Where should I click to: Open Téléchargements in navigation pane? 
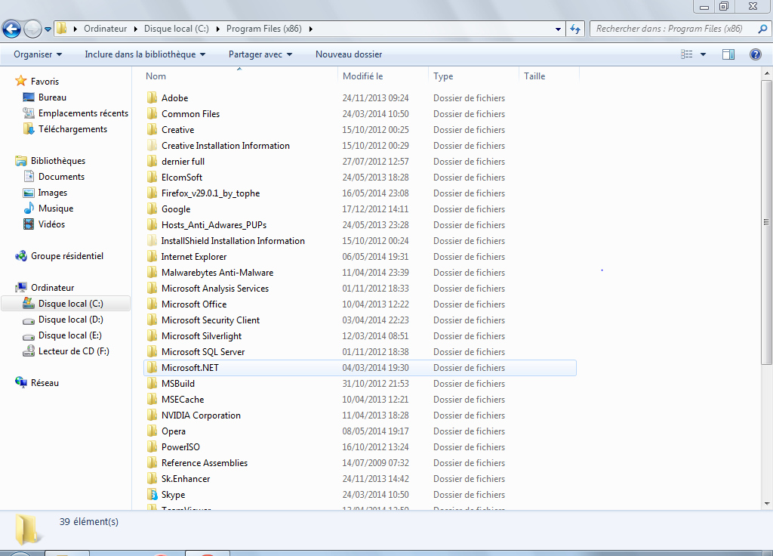coord(65,128)
